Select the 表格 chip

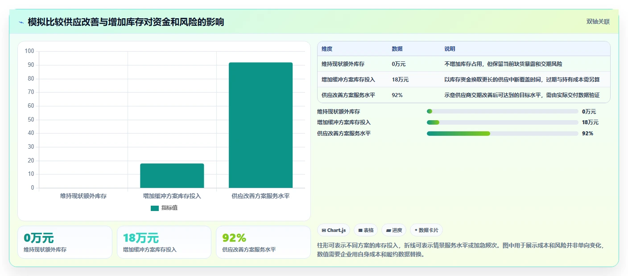(366, 230)
